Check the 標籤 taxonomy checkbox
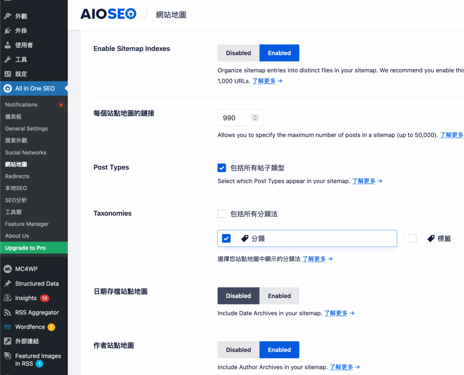Image resolution: width=464 pixels, height=375 pixels. tap(412, 238)
